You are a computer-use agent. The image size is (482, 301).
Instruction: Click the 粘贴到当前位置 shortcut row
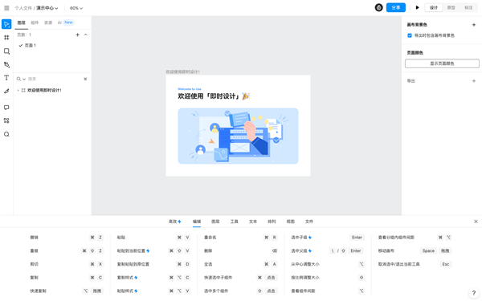tap(153, 250)
